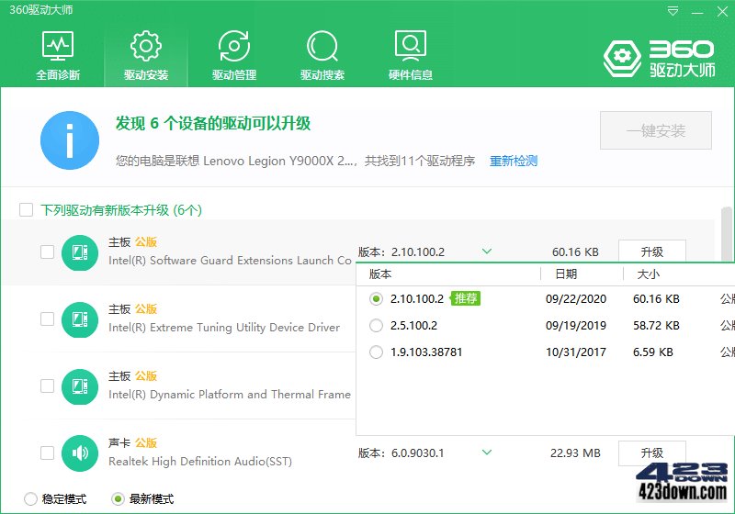Viewport: 735px width, 514px height.
Task: Click 发现 6 个设备的驱动可以升级 heading
Action: click(x=213, y=123)
